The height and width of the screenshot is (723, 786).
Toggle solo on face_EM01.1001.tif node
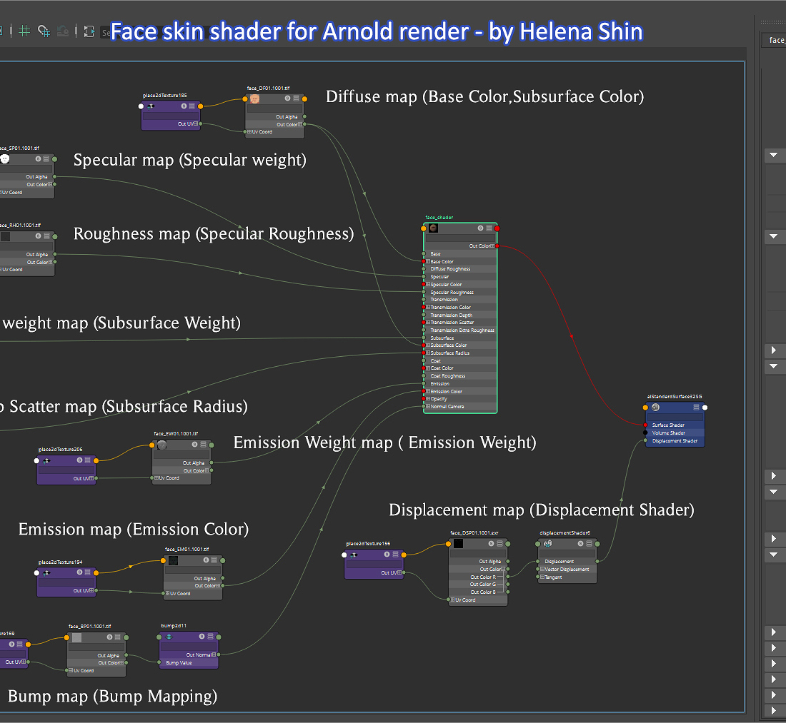tap(206, 560)
